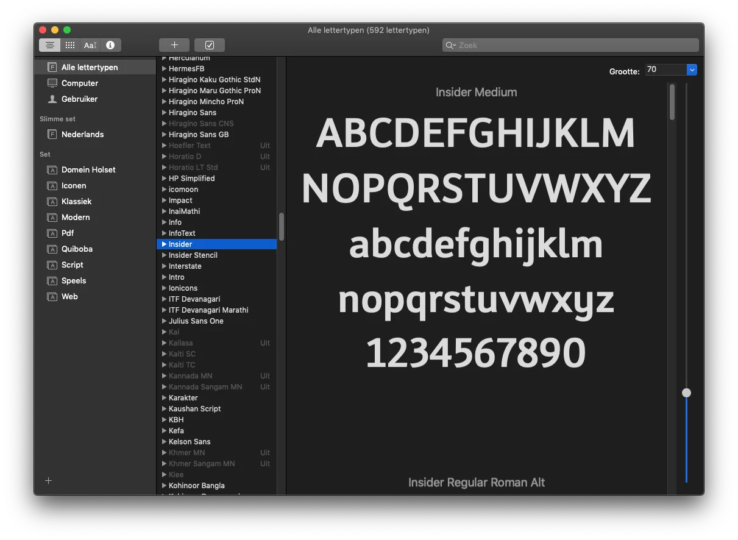The image size is (738, 540).
Task: Click the search magnifier icon
Action: coord(450,45)
